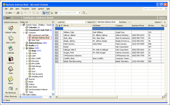
Task: Click the Type a question for help box
Action: [154, 9]
